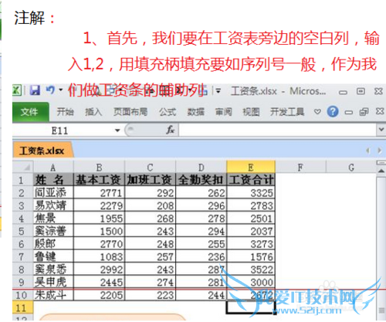Select cell containing 2279

point(99,205)
